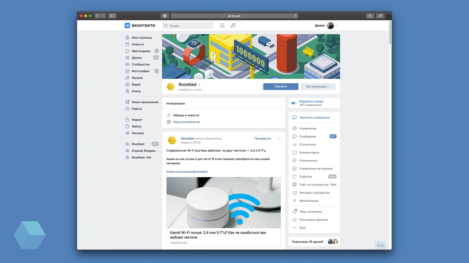Click Rozetked author name on post
Viewport: 469px width, 263px height.
point(187,138)
